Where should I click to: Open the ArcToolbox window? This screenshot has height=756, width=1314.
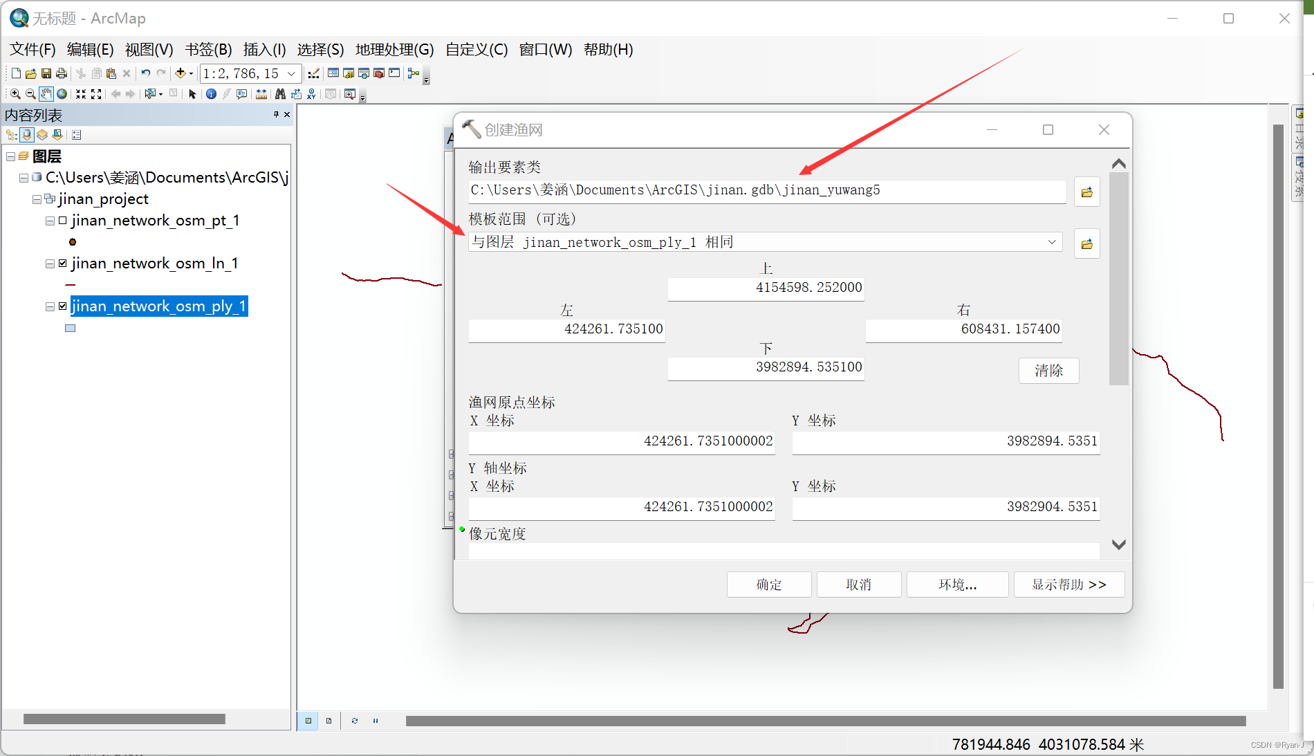[x=379, y=73]
